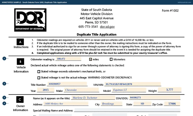Click the Title Number field 418266057
This screenshot has height=116, width=193.
pyautogui.click(x=67, y=84)
